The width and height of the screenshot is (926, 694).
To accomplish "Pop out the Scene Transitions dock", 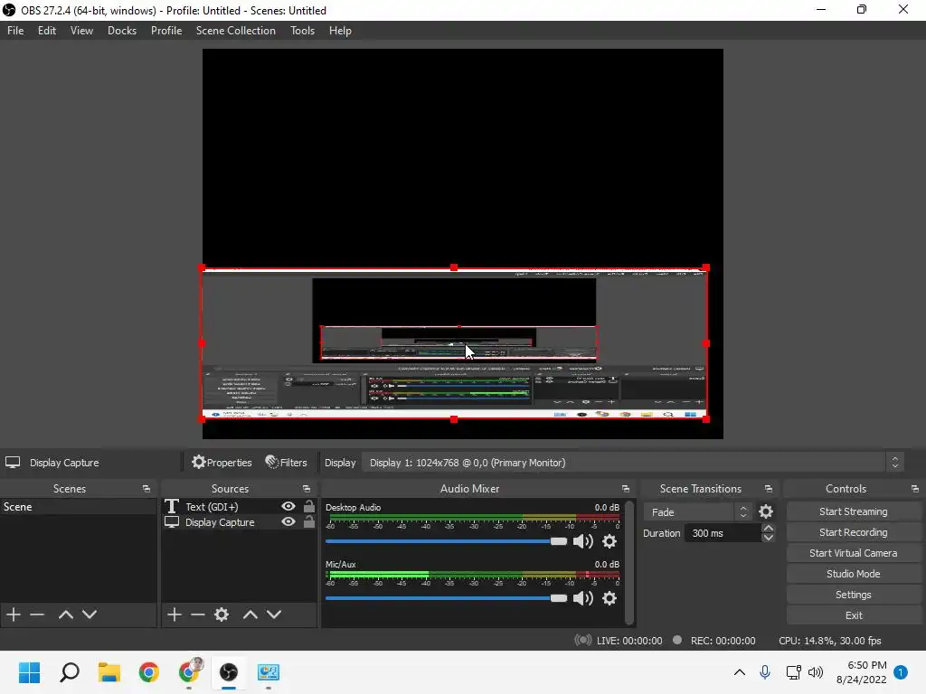I will click(769, 489).
